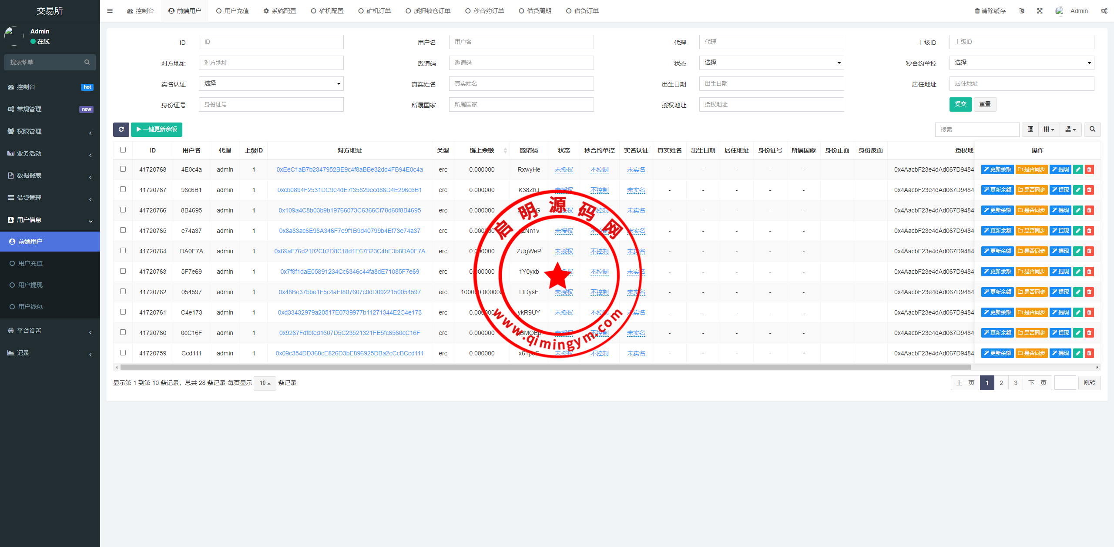The width and height of the screenshot is (1114, 547).
Task: Click the green edit icon for user 41720767
Action: pos(1078,190)
